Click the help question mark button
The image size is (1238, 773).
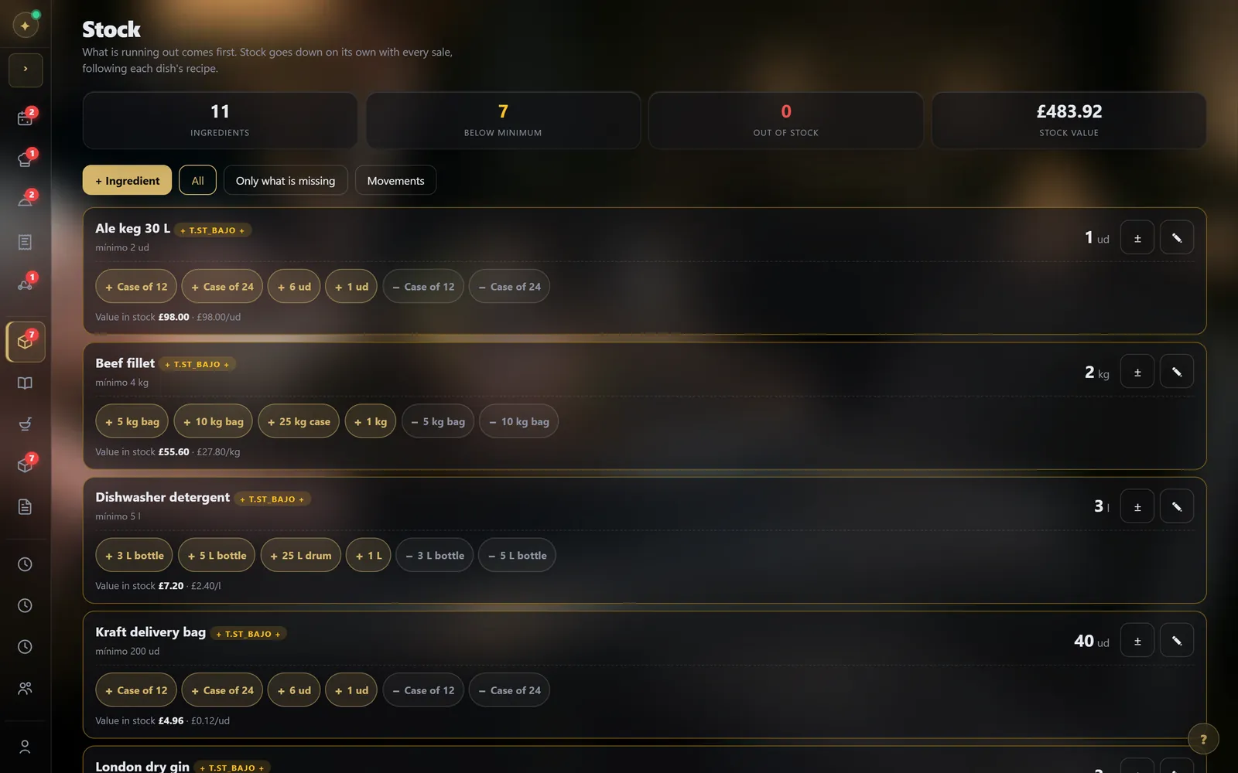(1203, 739)
